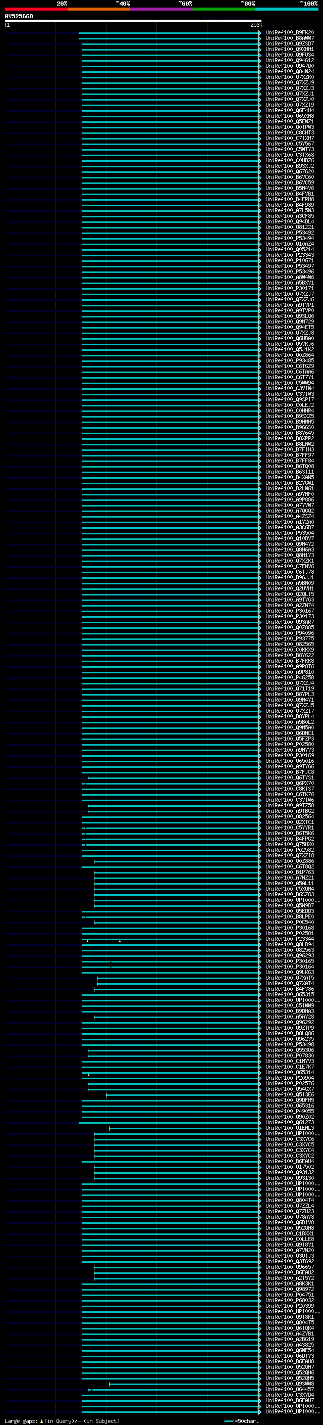Click hit label UniRef100_P30165
The image size is (323, 1425).
pyautogui.click(x=290, y=961)
